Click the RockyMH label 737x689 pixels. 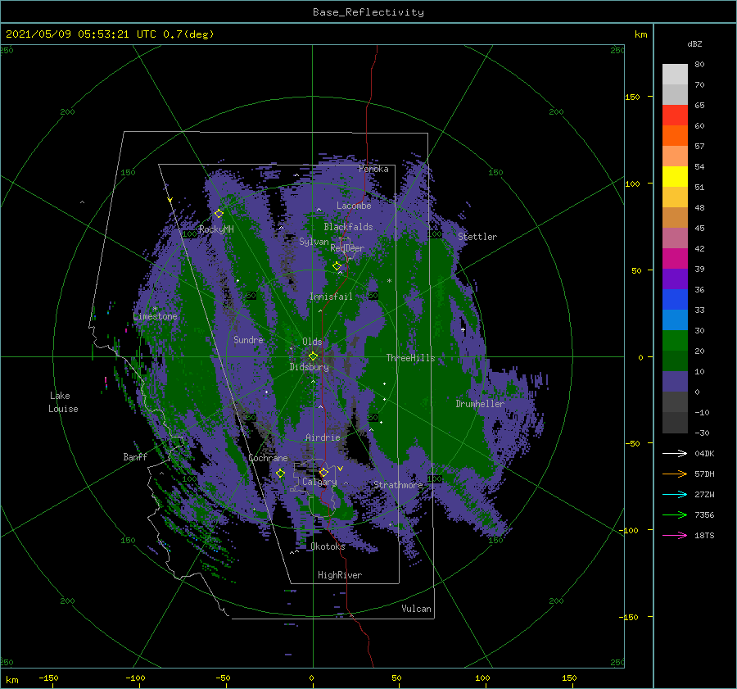click(x=216, y=229)
